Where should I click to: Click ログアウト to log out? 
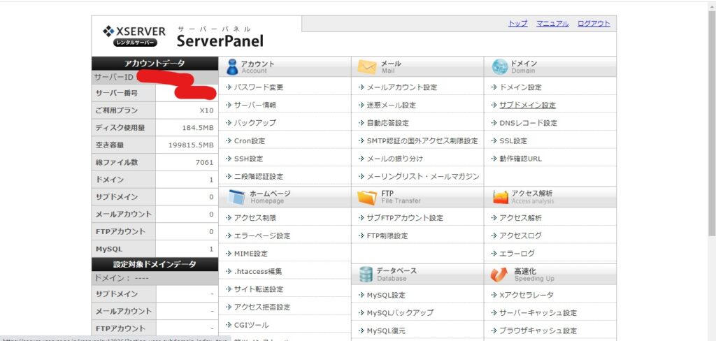(x=594, y=24)
